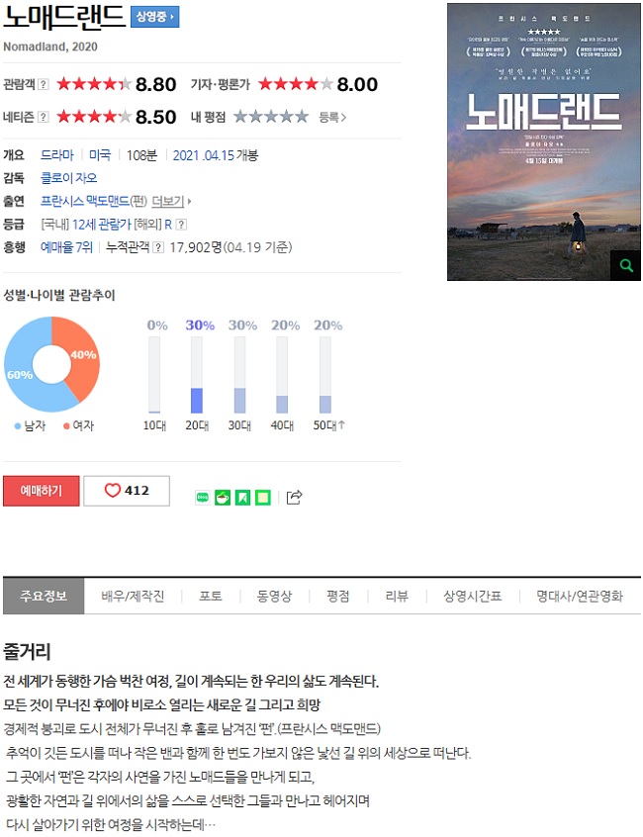Image resolution: width=643 pixels, height=837 pixels.
Task: Click the green Keep bookmark icon
Action: point(242,498)
